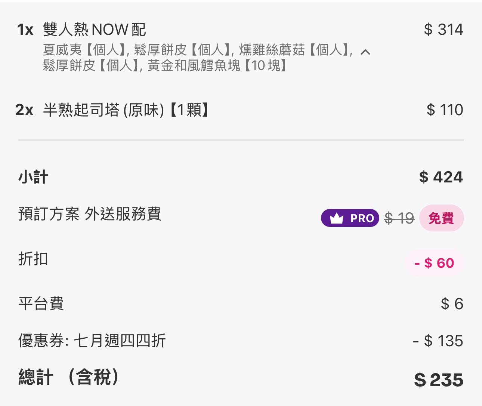This screenshot has height=406, width=482.
Task: Click the - $ 135 coupon amount
Action: coord(438,341)
